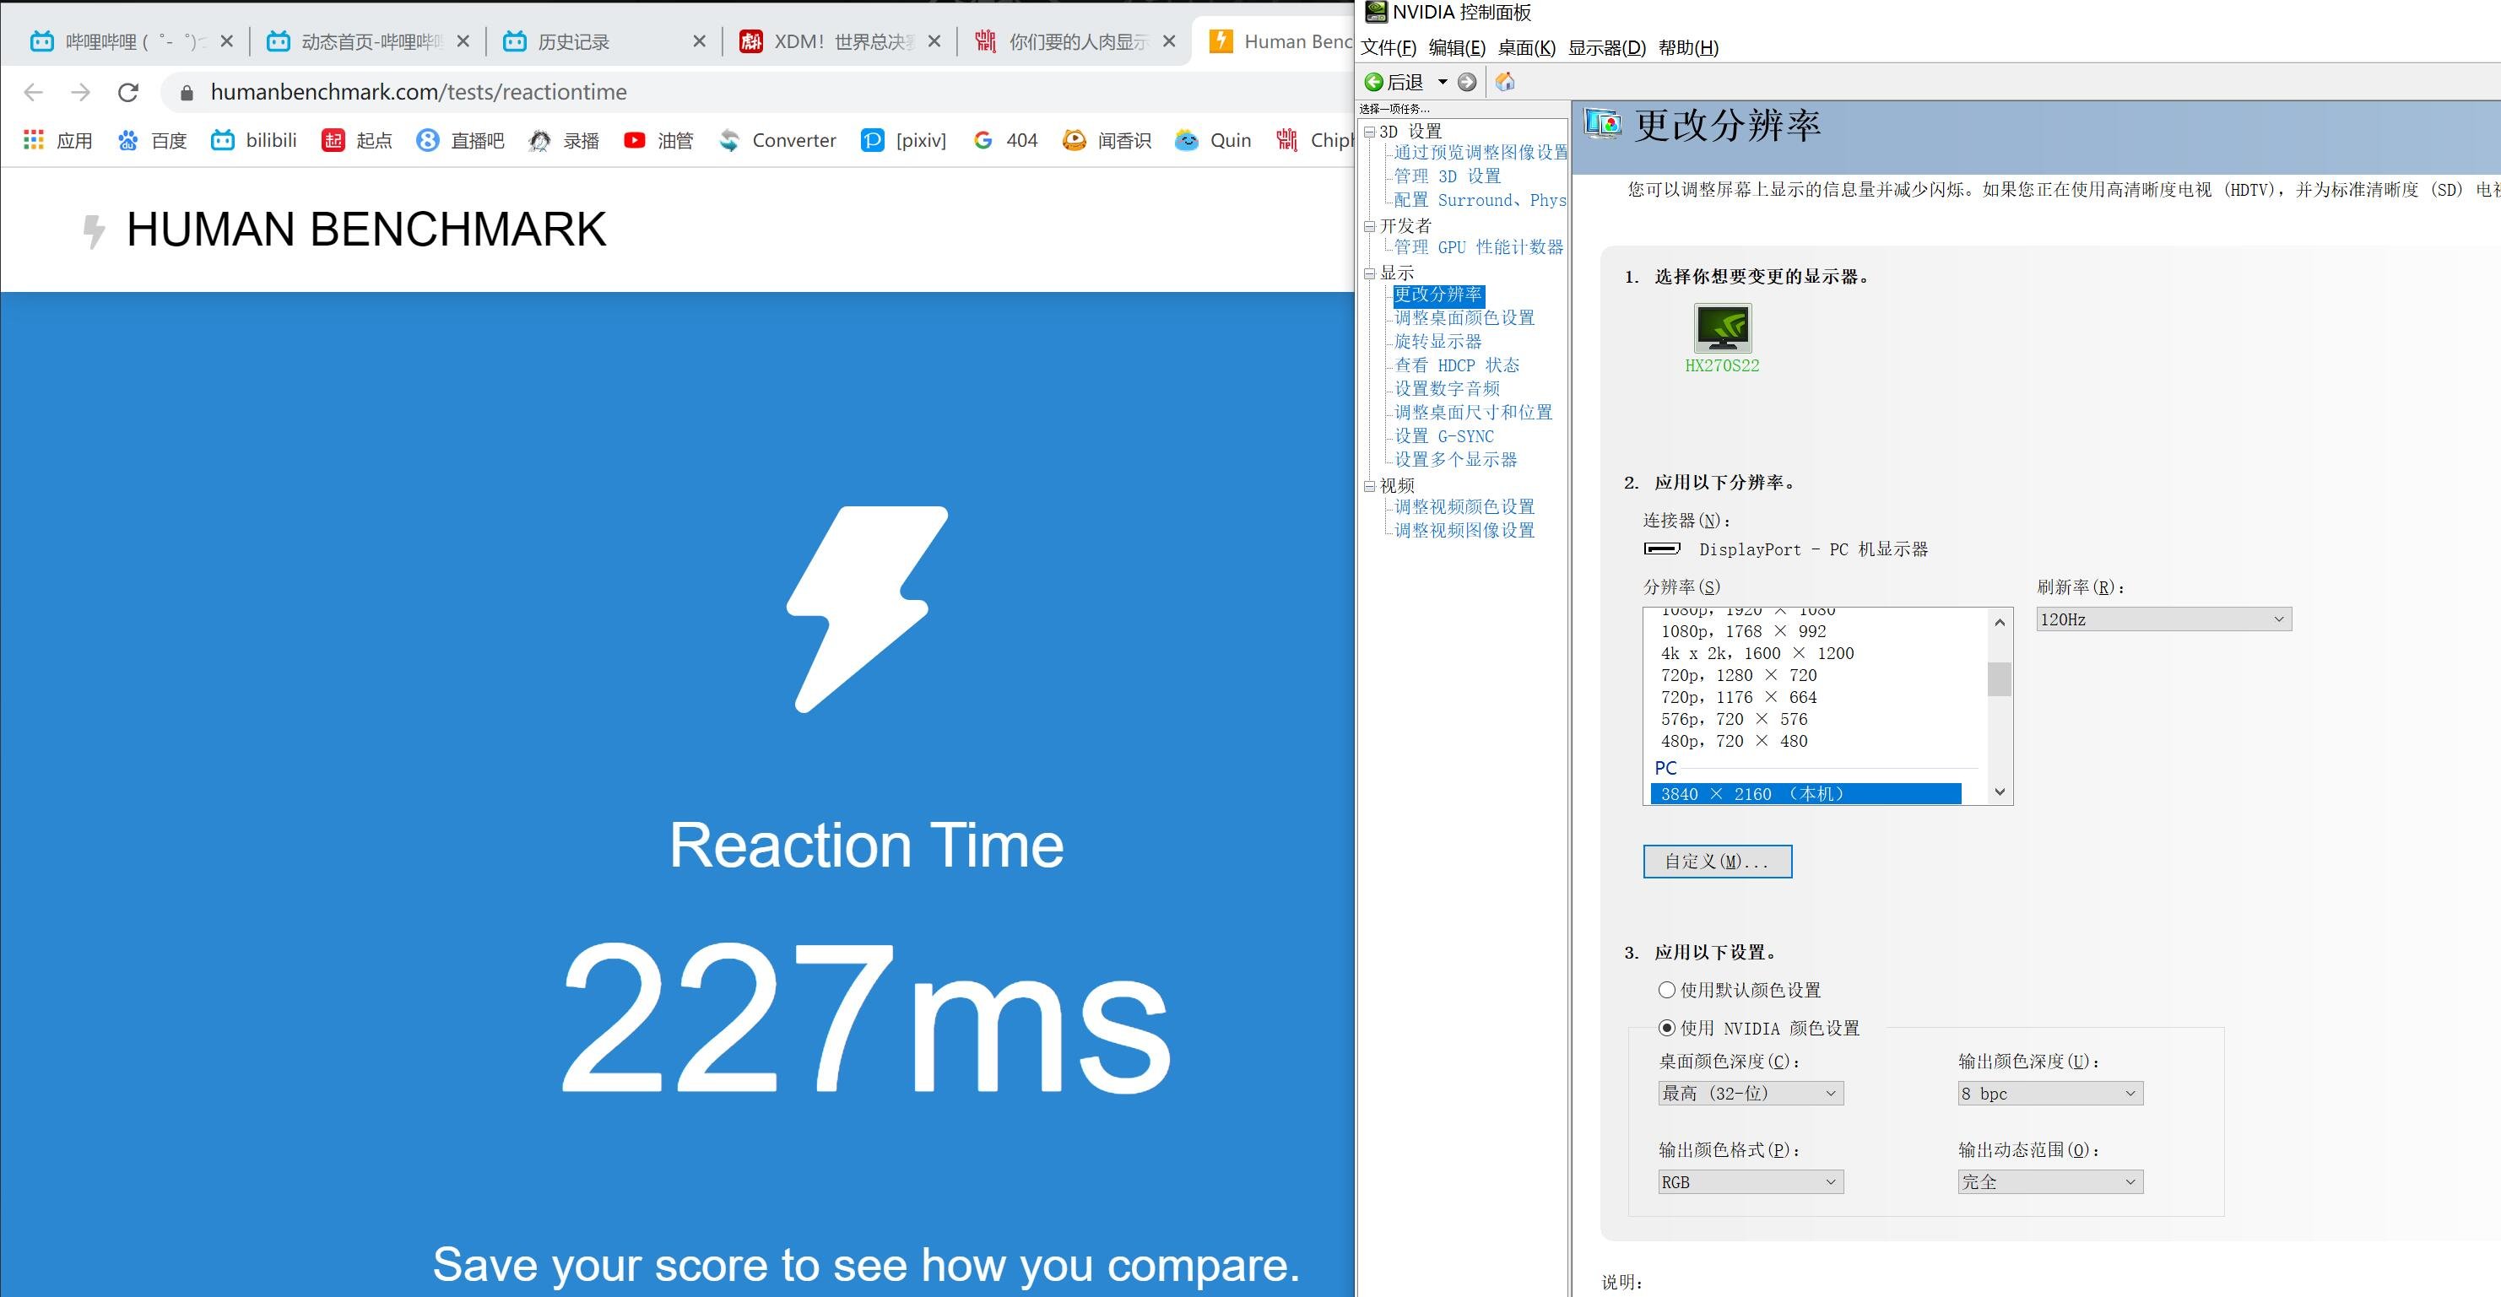Open the 百度 bookmark
Screen dimensions: 2501x1297
coord(151,141)
